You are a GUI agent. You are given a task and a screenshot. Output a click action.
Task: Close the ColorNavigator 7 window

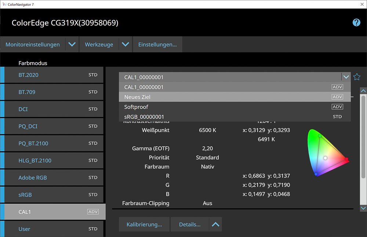[362, 4]
